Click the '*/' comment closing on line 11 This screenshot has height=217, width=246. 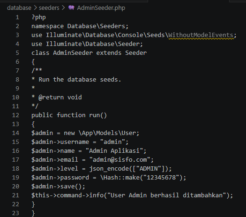[35, 106]
